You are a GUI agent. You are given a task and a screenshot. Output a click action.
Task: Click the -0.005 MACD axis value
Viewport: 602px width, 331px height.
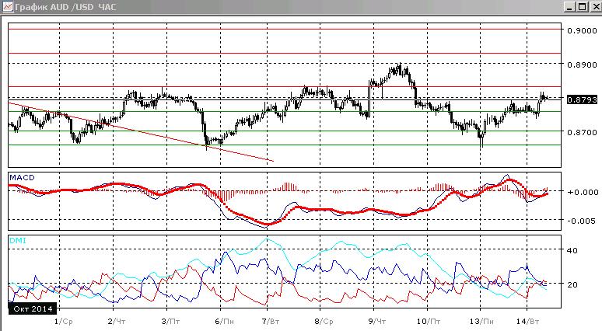pos(583,221)
